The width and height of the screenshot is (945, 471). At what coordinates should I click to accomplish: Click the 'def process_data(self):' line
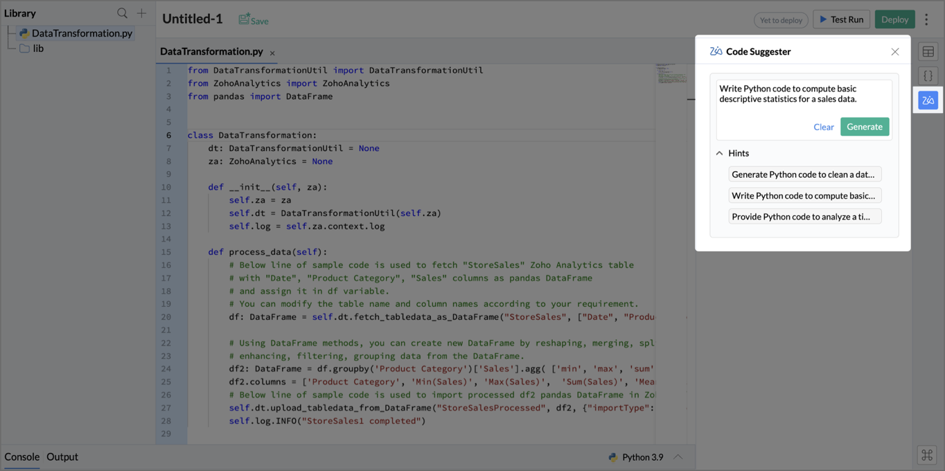tap(267, 252)
